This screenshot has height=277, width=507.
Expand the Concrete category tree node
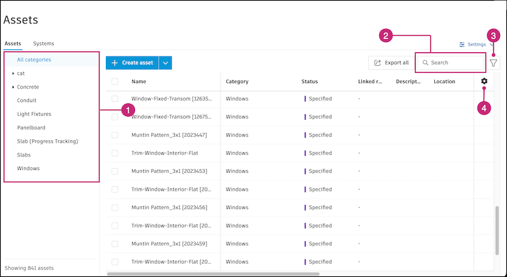pyautogui.click(x=13, y=87)
